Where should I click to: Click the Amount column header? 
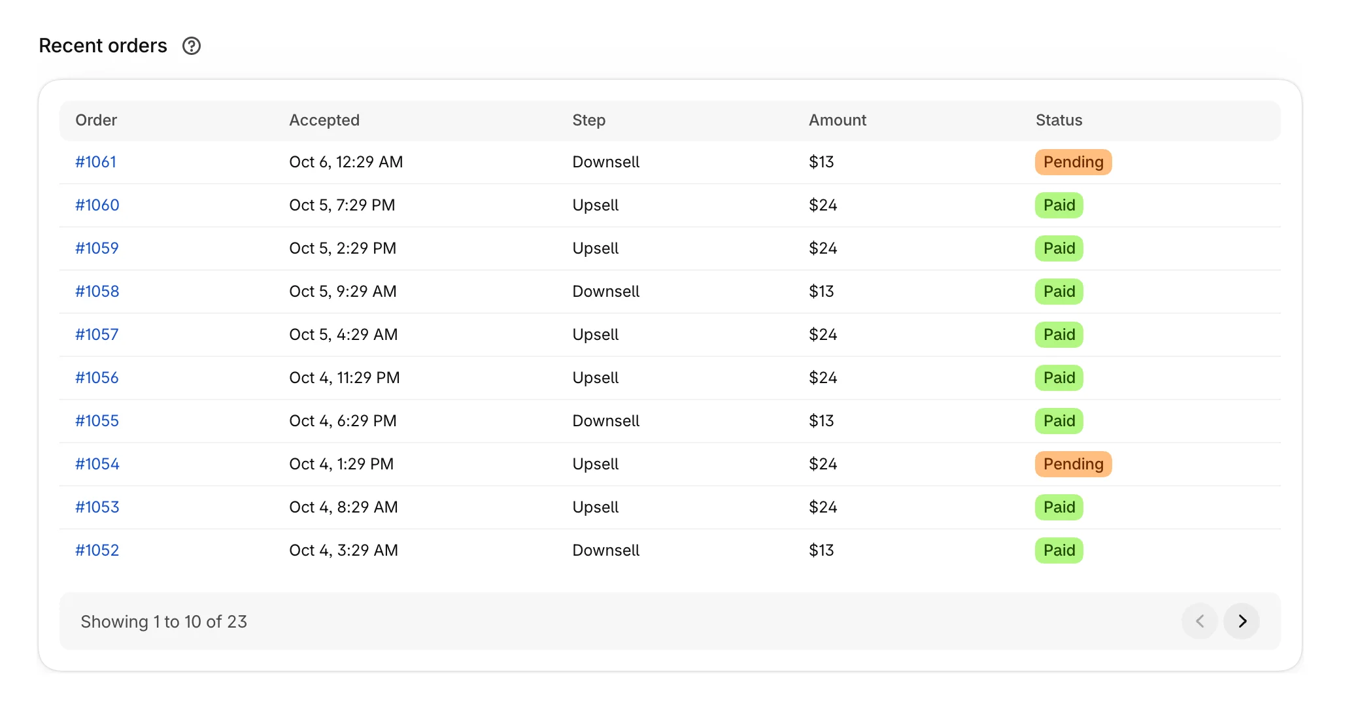click(838, 120)
